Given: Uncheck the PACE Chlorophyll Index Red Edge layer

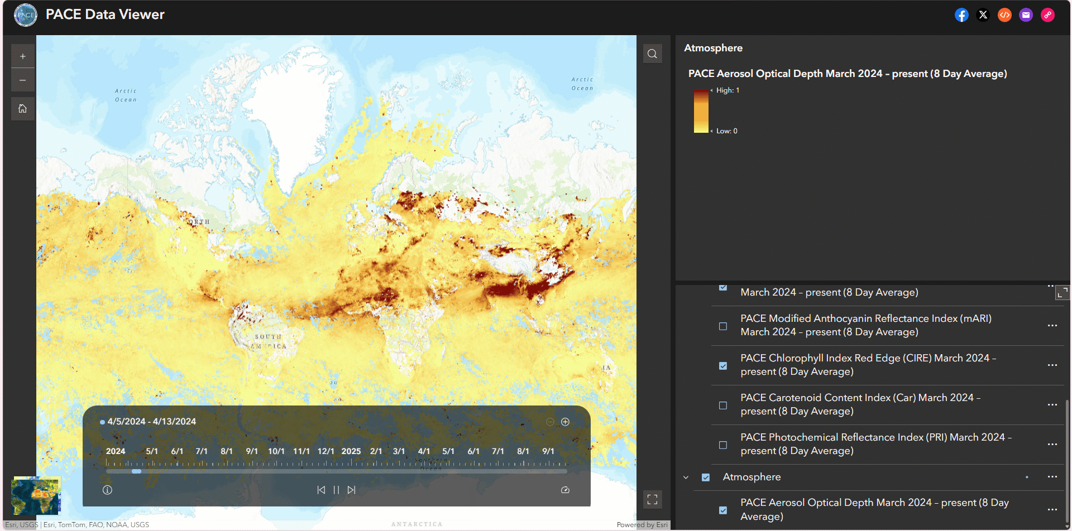Looking at the screenshot, I should [x=723, y=366].
